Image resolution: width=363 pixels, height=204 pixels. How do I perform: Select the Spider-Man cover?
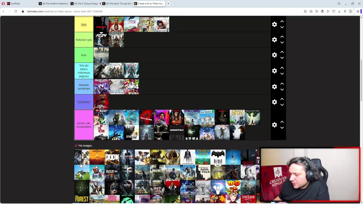click(x=248, y=199)
